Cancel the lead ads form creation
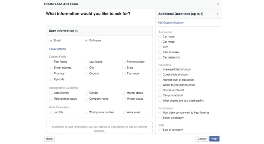This screenshot has height=144, width=264. coord(202,139)
